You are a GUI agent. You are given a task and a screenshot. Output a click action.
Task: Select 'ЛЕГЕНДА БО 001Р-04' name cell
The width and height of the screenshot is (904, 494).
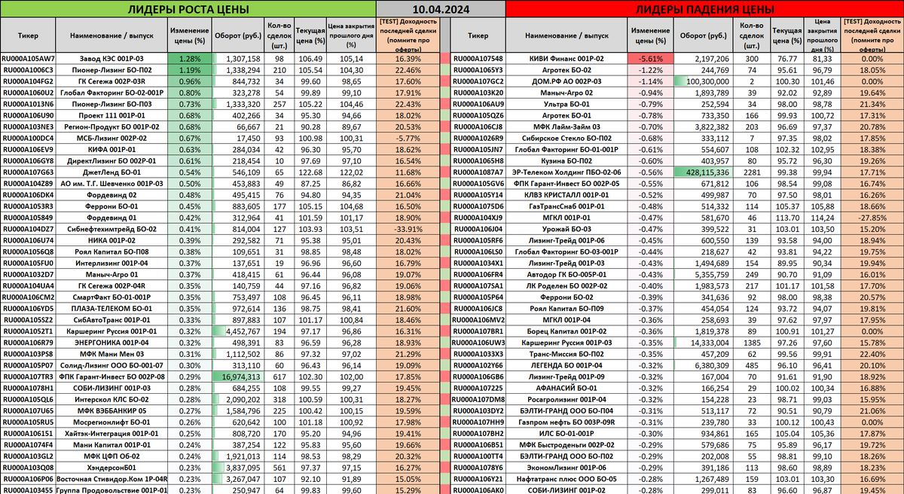(567, 365)
